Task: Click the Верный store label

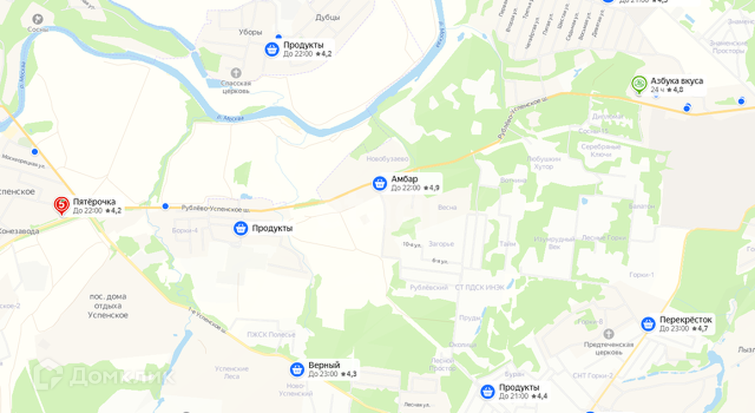Action: coord(324,366)
